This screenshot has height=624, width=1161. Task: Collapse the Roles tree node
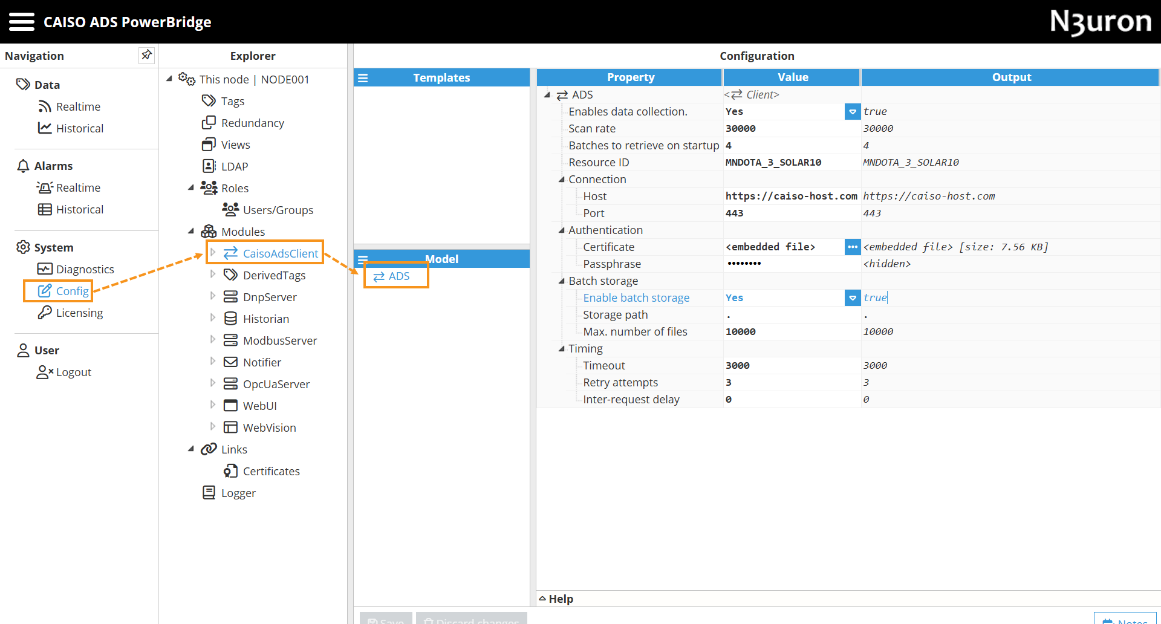(x=191, y=187)
